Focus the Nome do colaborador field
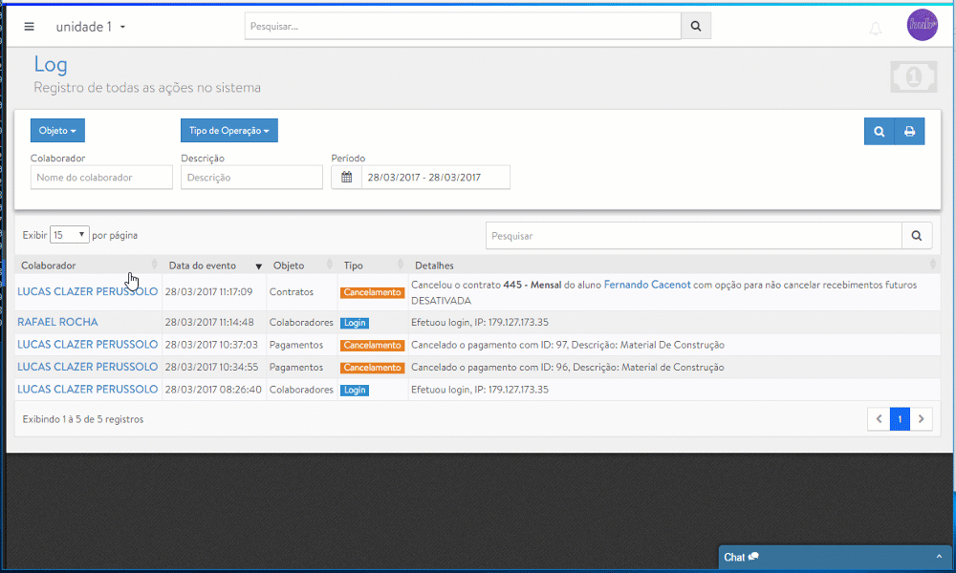 point(101,178)
